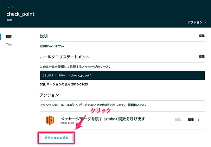Open the アクション dropdown in the header
The image size is (211, 147).
click(197, 22)
